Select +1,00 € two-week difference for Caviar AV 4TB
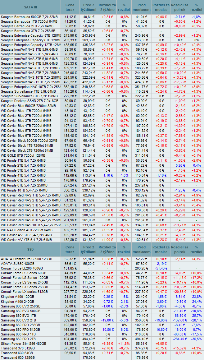The image size is (204, 360). click(x=107, y=240)
